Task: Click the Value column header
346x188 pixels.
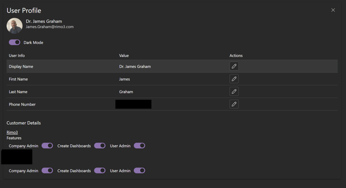Action: 124,56
